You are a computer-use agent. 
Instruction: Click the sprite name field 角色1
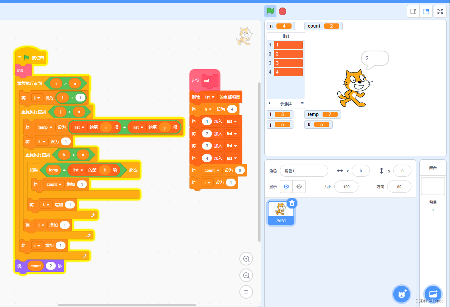tap(304, 171)
